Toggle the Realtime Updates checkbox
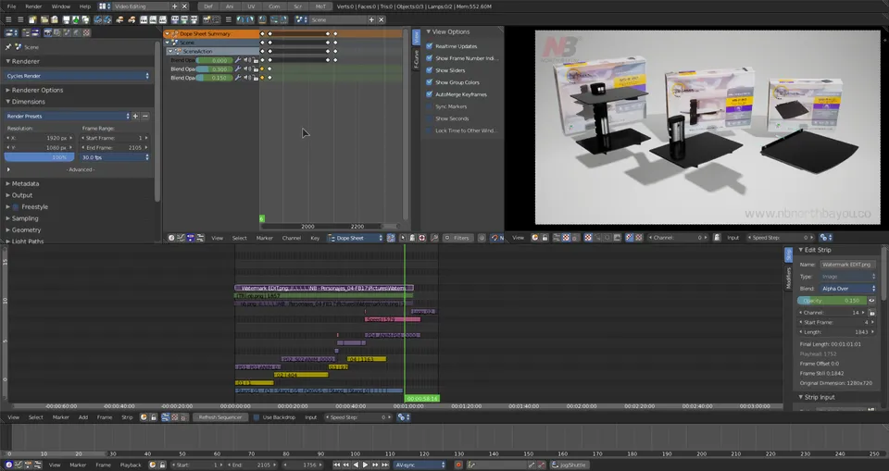Image resolution: width=889 pixels, height=471 pixels. pyautogui.click(x=429, y=46)
